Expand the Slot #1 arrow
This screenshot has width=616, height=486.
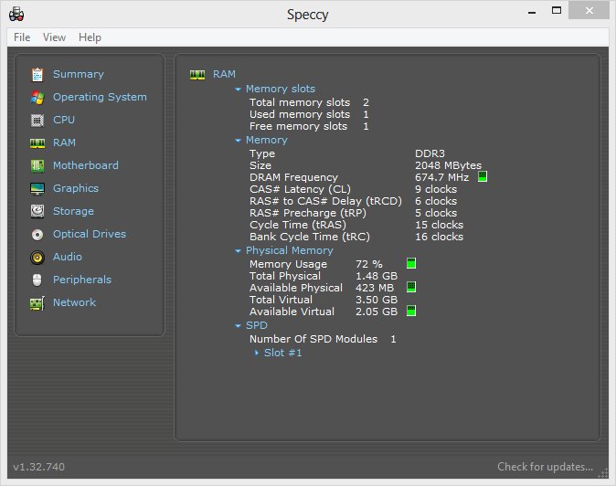[x=257, y=353]
